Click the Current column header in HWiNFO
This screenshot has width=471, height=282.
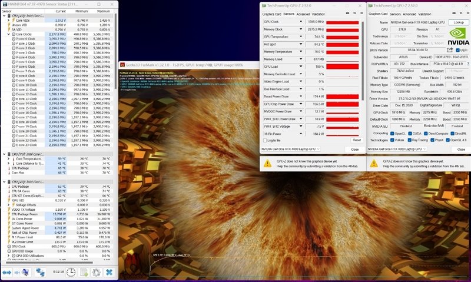pyautogui.click(x=61, y=11)
